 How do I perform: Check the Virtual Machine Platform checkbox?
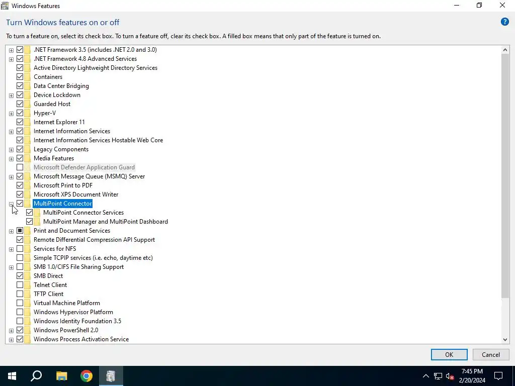pyautogui.click(x=20, y=303)
